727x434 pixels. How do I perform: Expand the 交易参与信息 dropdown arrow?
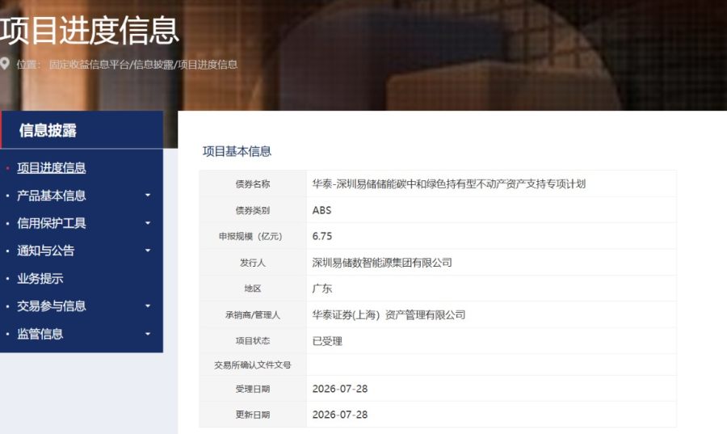[x=148, y=306]
